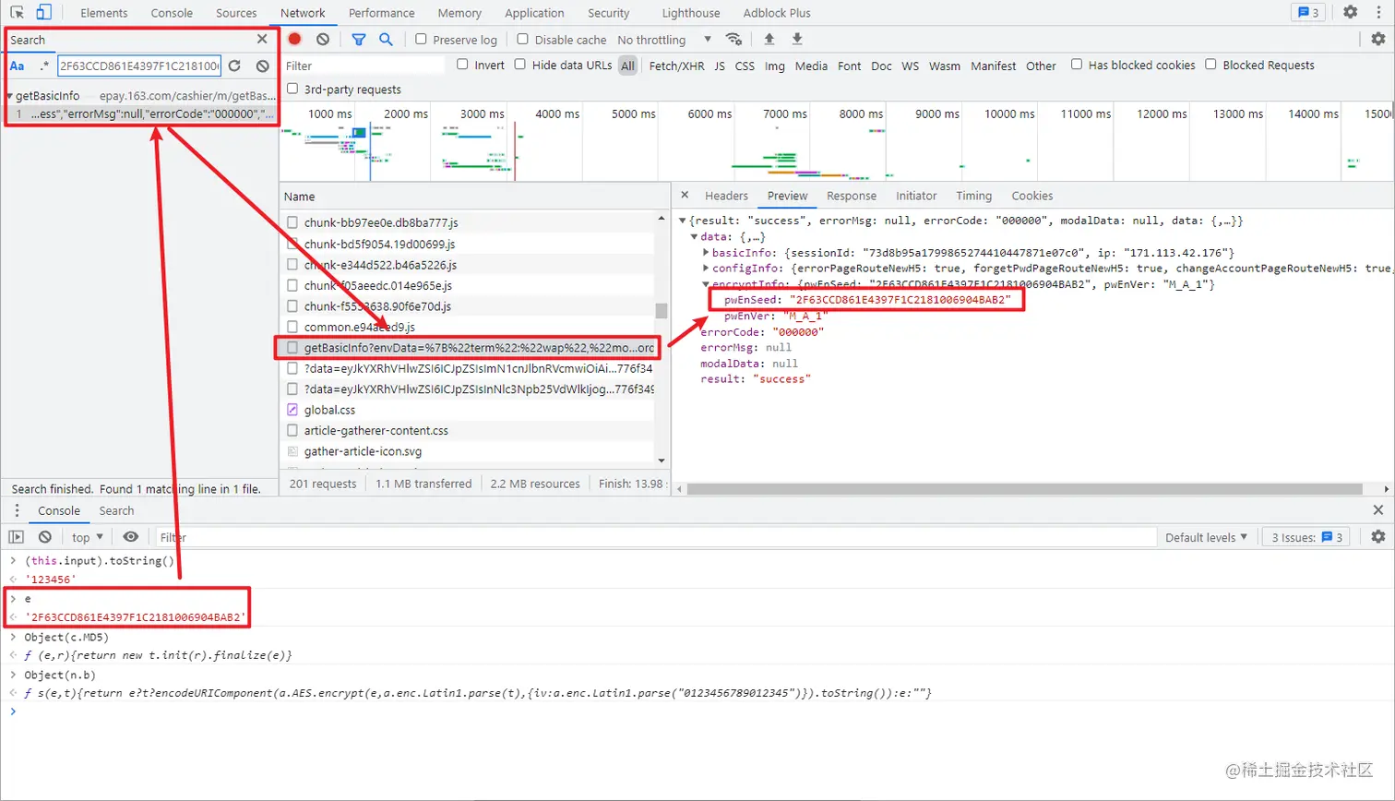1395x801 pixels.
Task: Click the inspect element selector icon
Action: click(x=17, y=13)
